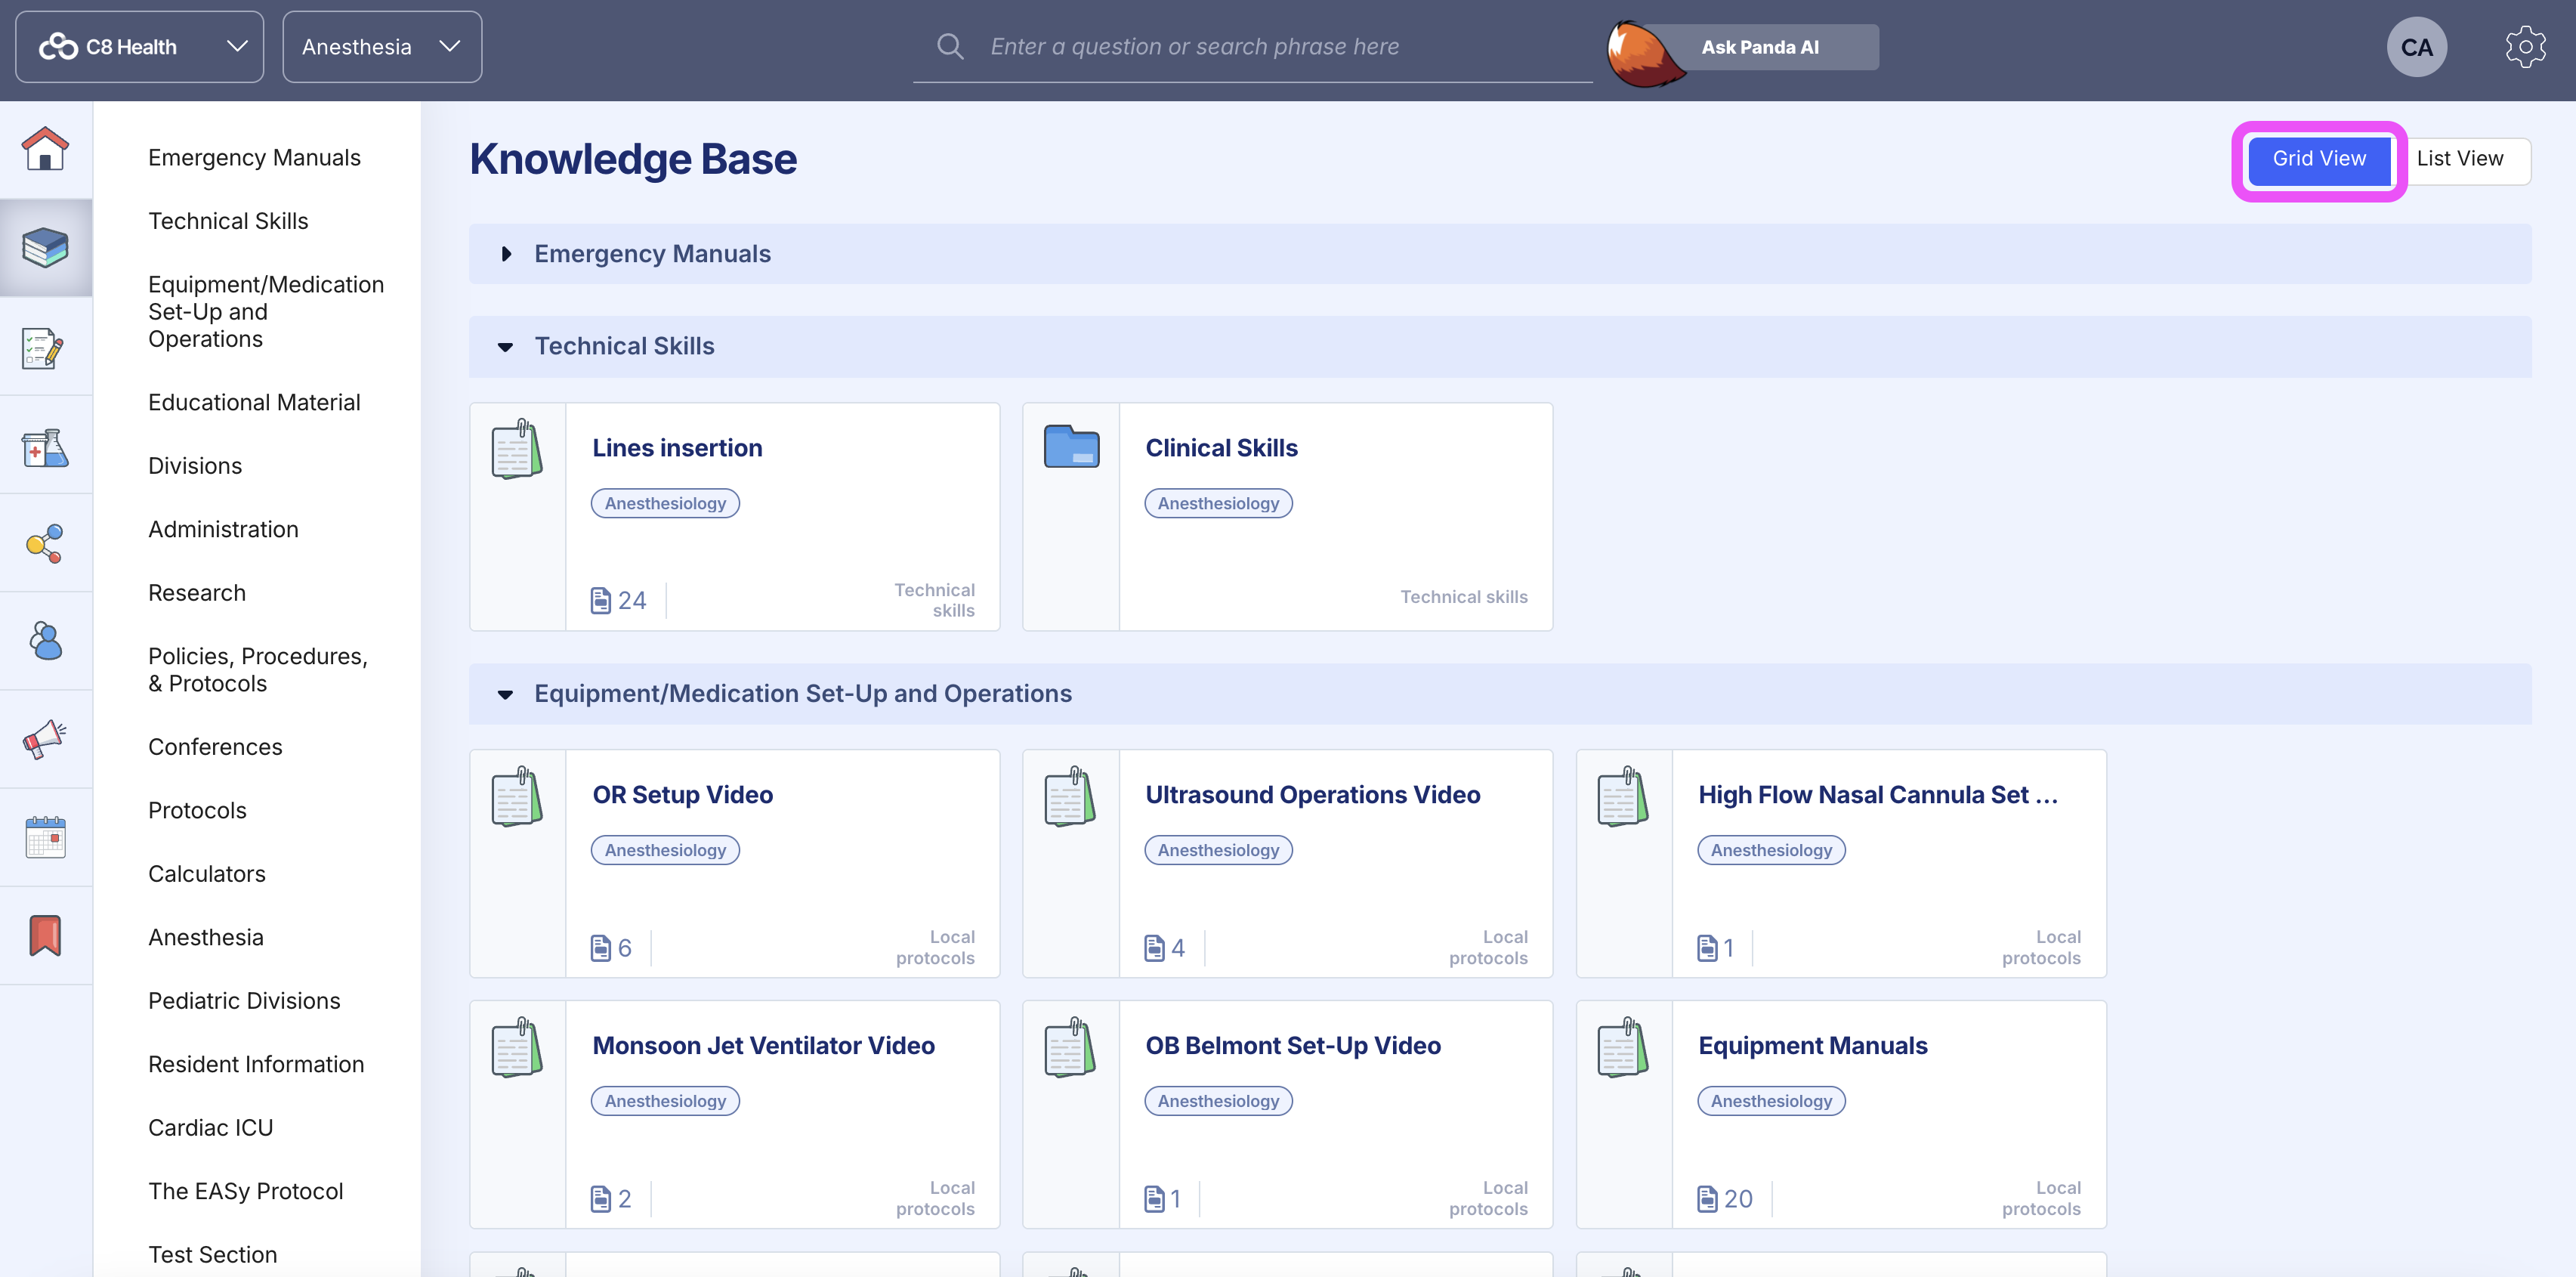2576x1277 pixels.
Task: Click Anesthesiology tag on Lines insertion card
Action: [665, 504]
